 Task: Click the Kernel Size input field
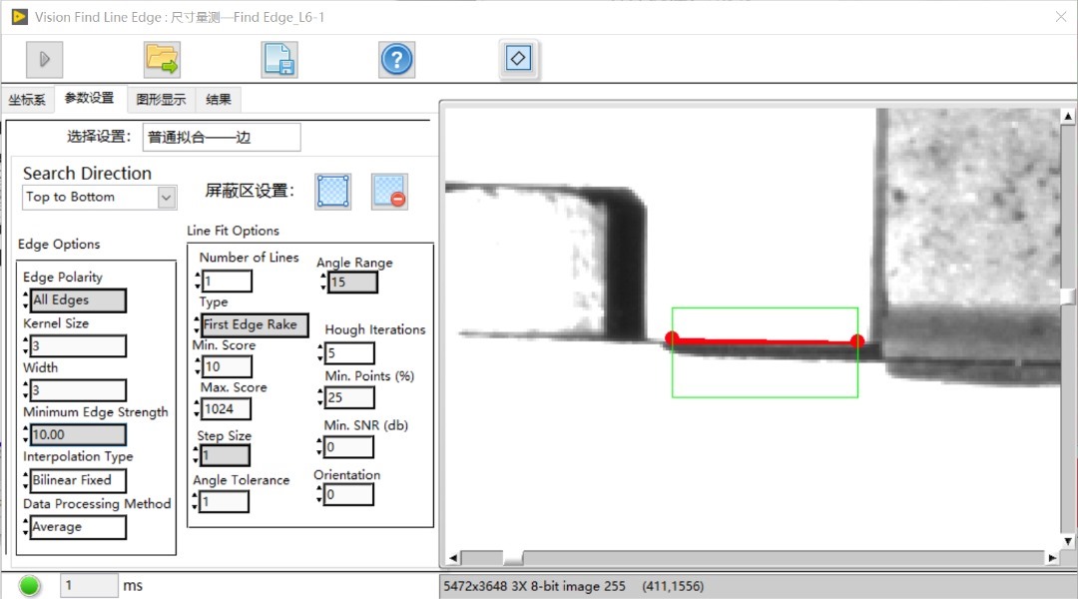pyautogui.click(x=79, y=345)
